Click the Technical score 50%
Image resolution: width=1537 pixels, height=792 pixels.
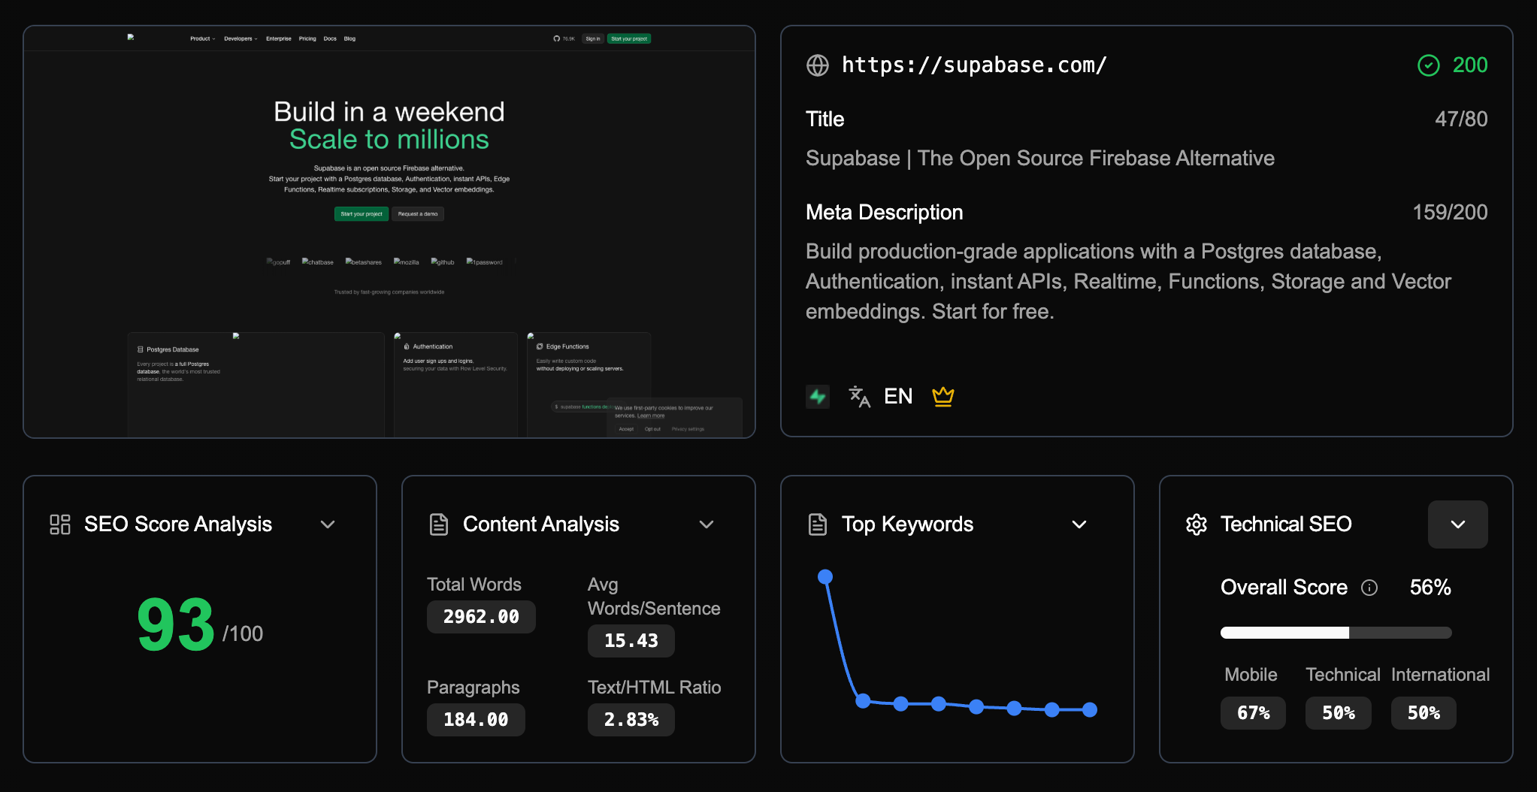click(1339, 713)
